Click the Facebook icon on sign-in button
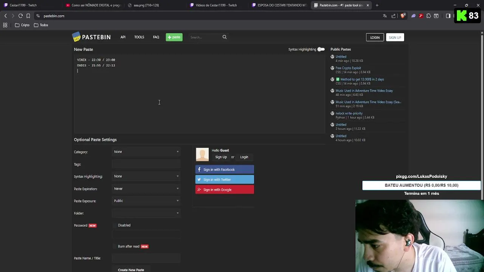Image resolution: width=484 pixels, height=272 pixels. pyautogui.click(x=199, y=170)
